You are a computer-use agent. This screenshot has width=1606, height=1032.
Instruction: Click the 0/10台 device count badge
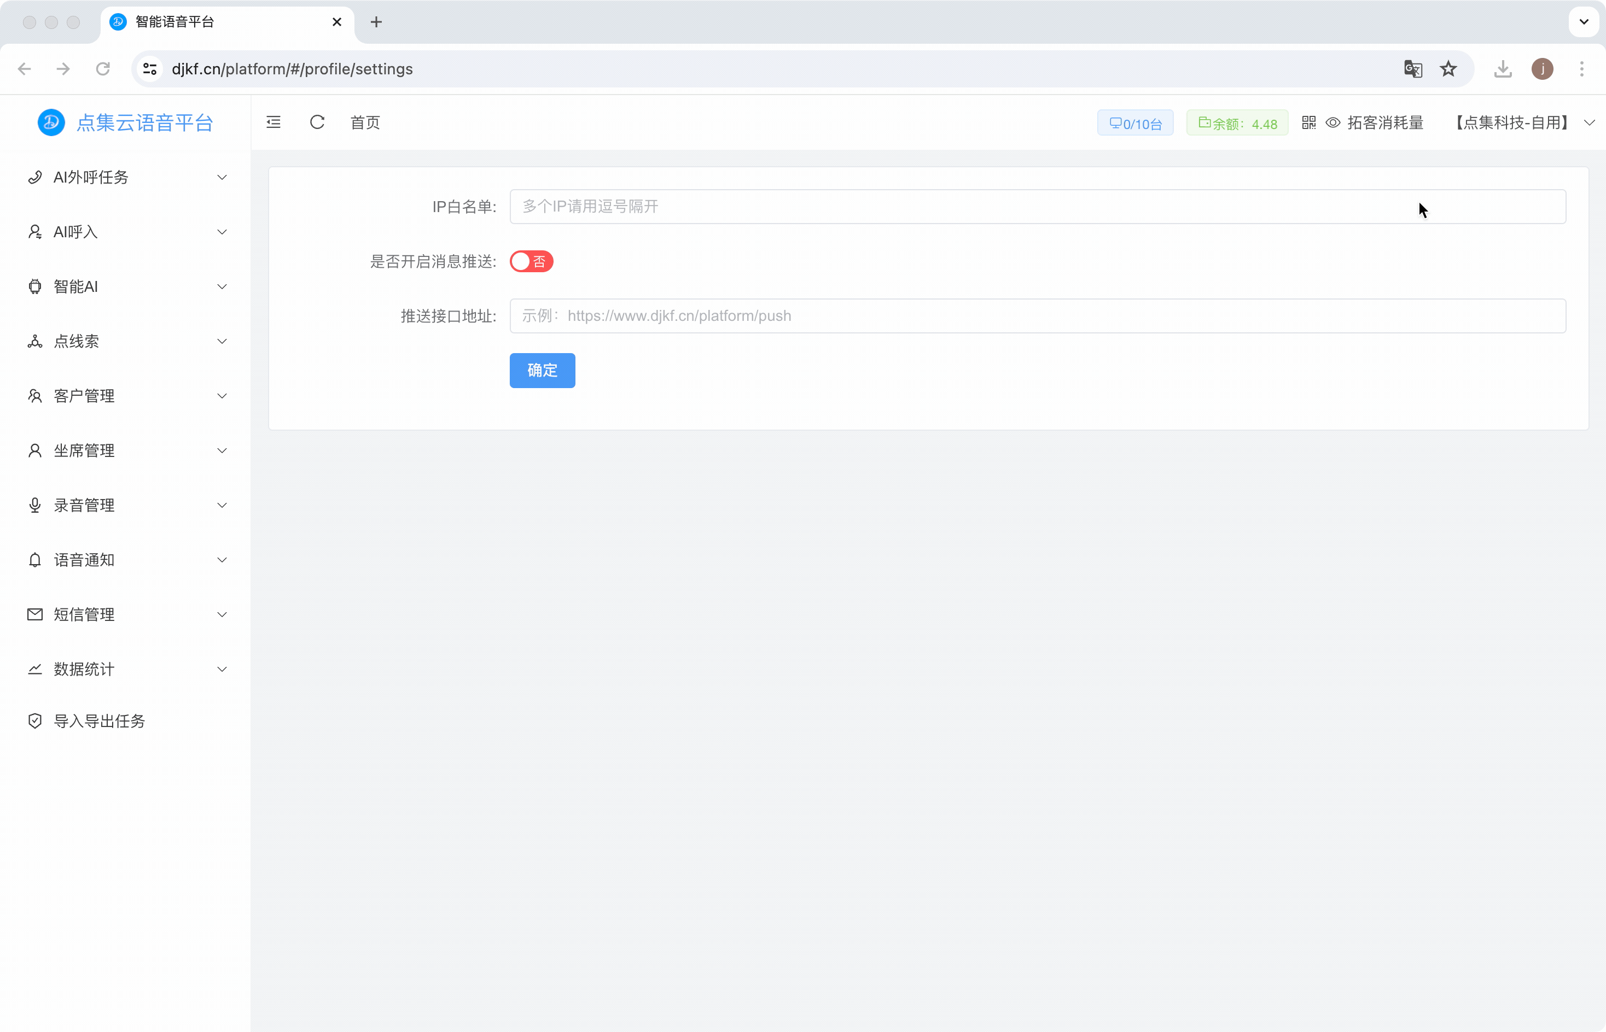tap(1135, 124)
